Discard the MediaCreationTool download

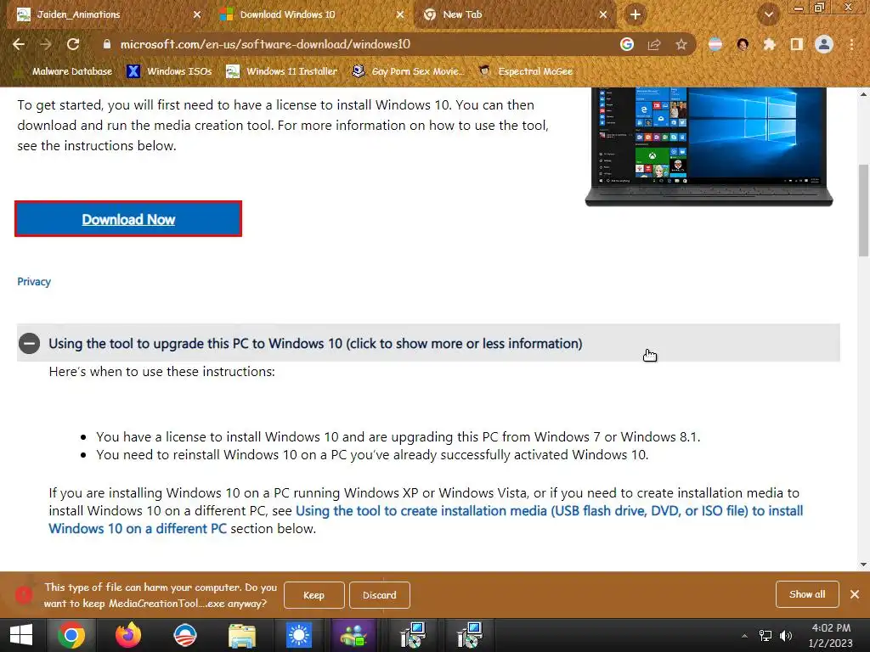tap(380, 595)
